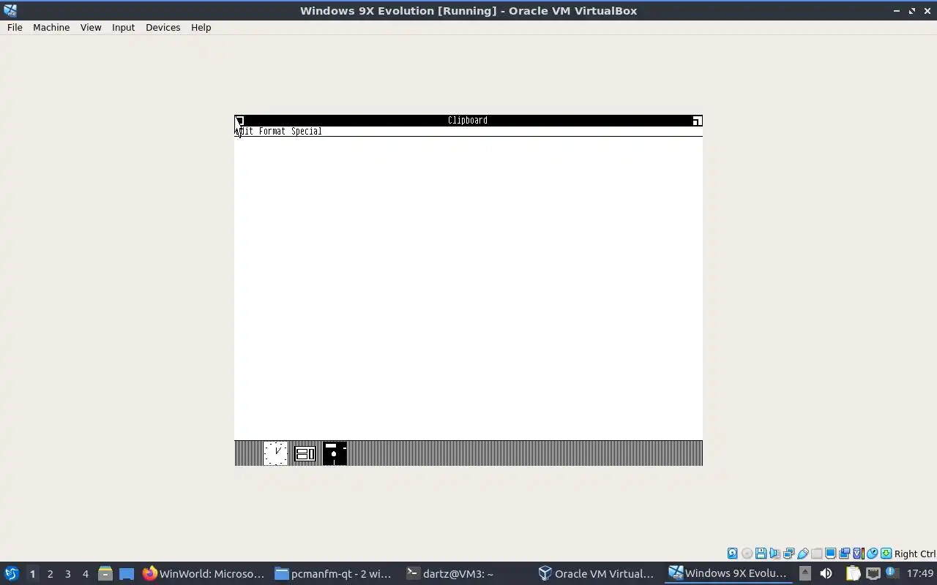Click the shared folders indicator

tap(816, 554)
